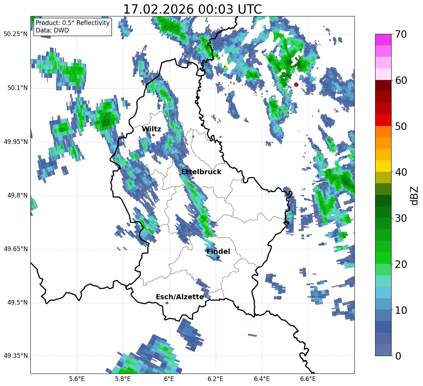Click the 49.95°N latitude label
This screenshot has width=423, height=386.
16,141
